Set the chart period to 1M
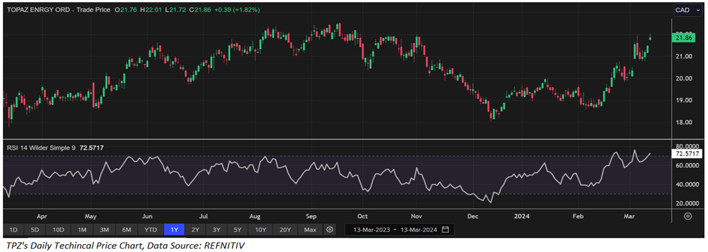 point(82,229)
